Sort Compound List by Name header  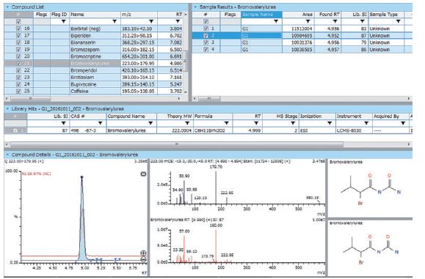[x=95, y=15]
